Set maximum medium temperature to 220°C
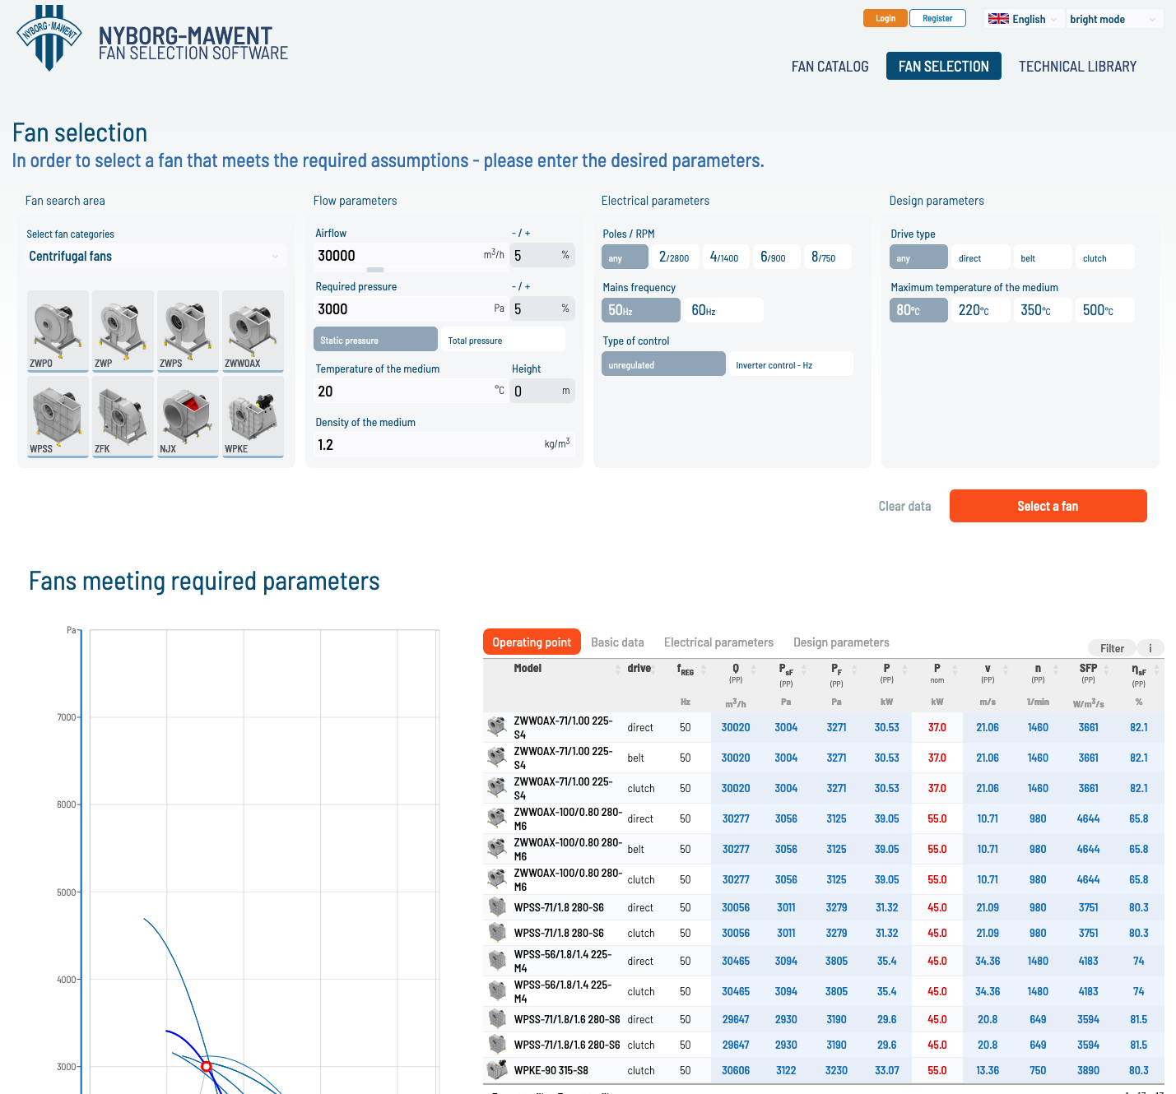This screenshot has width=1176, height=1094. coord(981,310)
